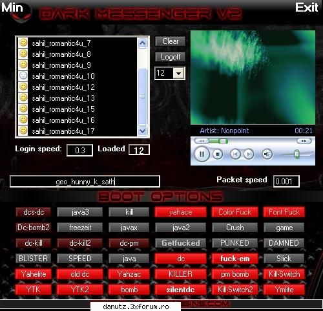Select sahil_romantic4u_13 in the list
Screen dimensions: 323x311
pos(63,98)
